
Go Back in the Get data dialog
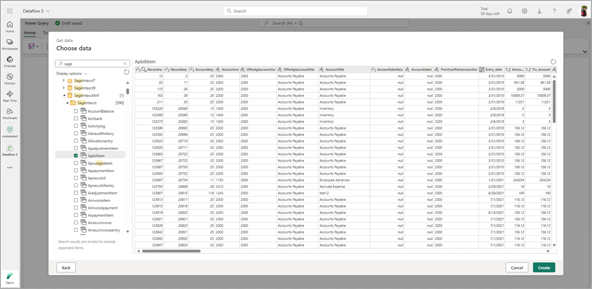[x=65, y=267]
